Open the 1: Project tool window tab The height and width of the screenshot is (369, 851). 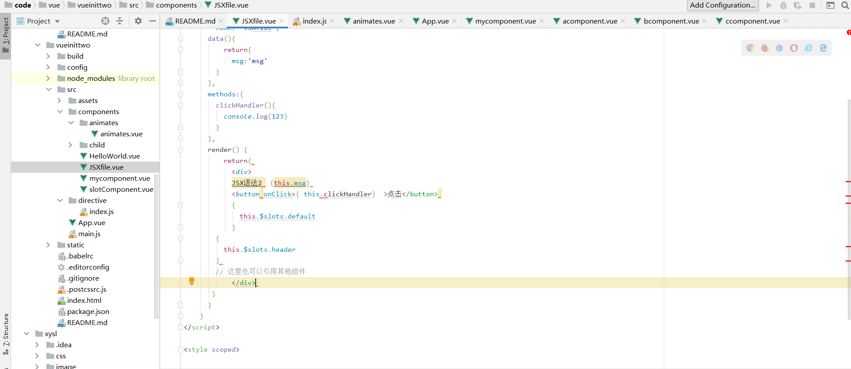(5, 36)
